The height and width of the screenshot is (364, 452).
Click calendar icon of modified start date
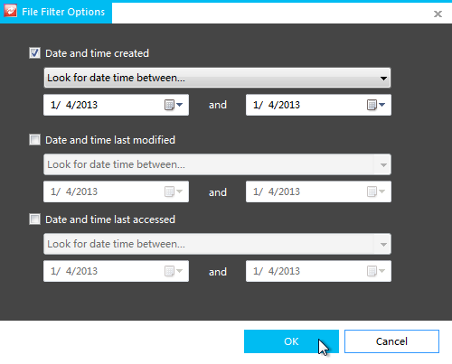click(174, 191)
